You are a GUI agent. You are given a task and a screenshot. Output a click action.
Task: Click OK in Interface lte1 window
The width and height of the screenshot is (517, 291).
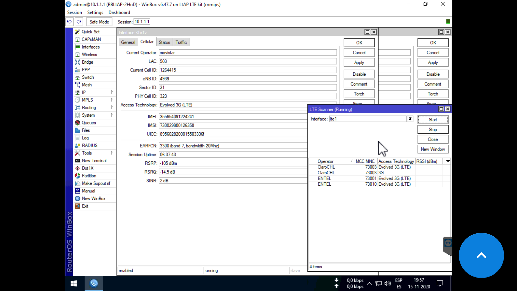click(359, 43)
